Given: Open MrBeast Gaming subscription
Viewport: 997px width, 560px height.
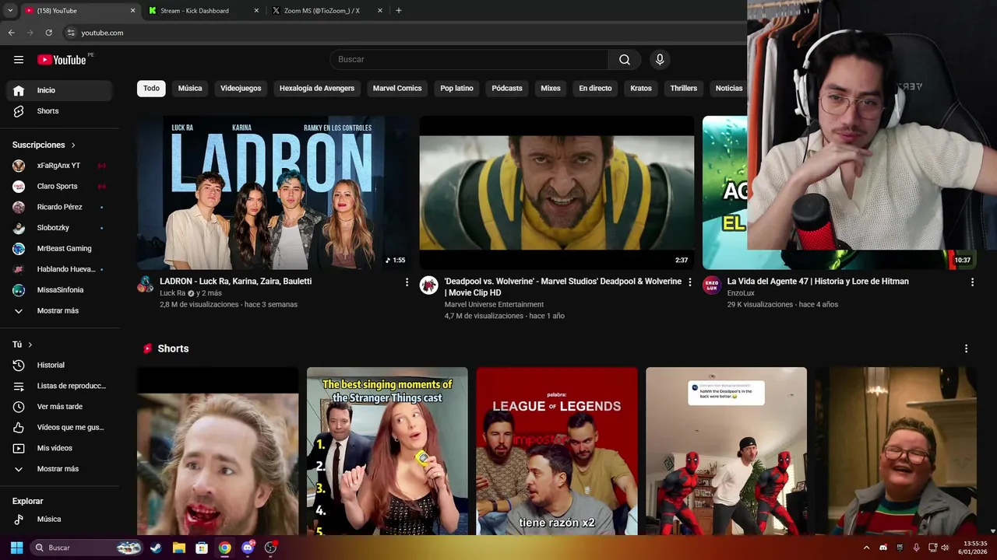Looking at the screenshot, I should 60,248.
